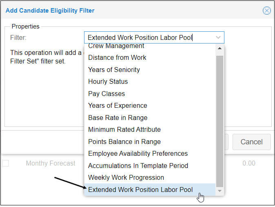Screen dimensions: 275x207
Task: Select Years of Experience filter
Action: coord(118,106)
